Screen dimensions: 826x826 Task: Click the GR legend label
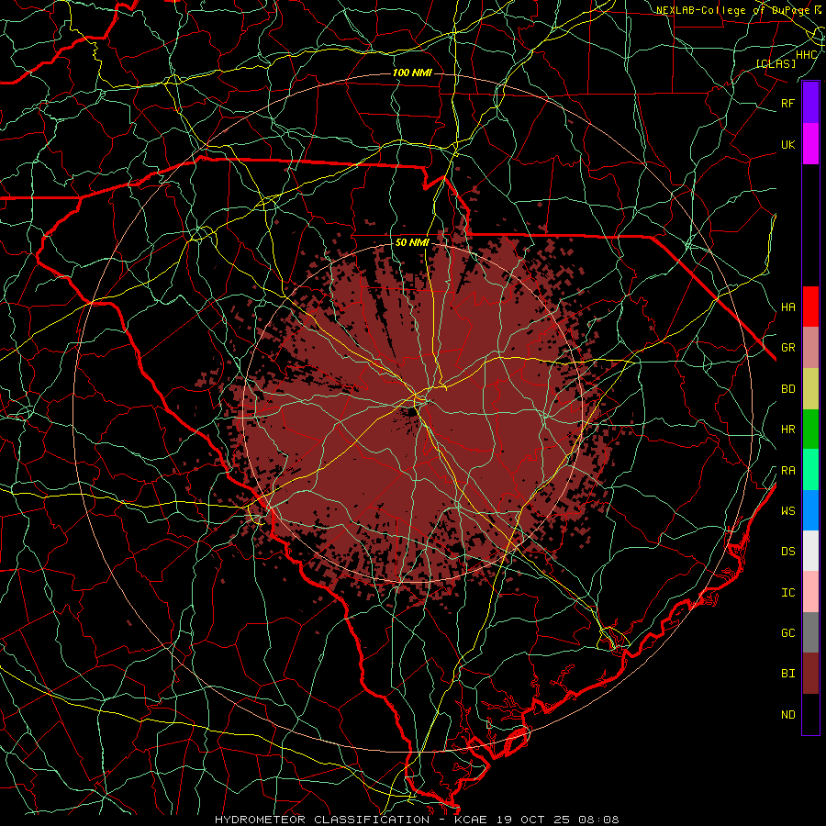(787, 348)
